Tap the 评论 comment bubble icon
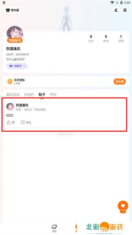This screenshot has height=235, width=132. pos(23,122)
